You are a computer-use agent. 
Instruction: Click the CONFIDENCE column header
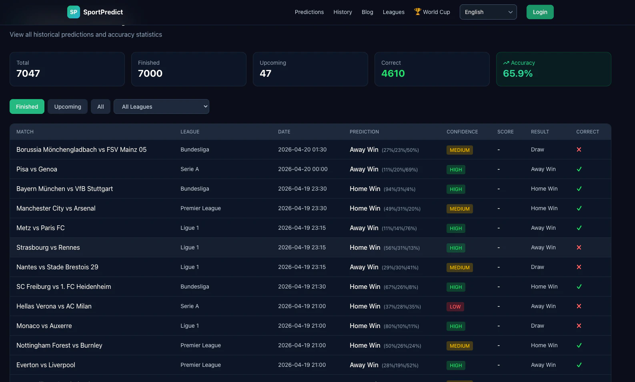[x=462, y=132]
